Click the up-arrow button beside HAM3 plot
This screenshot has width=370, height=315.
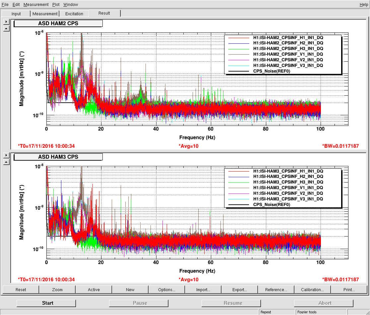[6, 162]
